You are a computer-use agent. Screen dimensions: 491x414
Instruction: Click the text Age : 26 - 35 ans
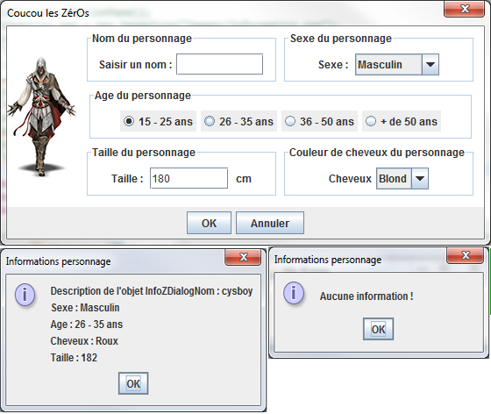click(x=87, y=325)
